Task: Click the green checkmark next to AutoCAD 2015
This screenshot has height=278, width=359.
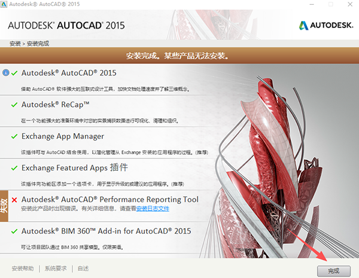Action: pos(14,73)
